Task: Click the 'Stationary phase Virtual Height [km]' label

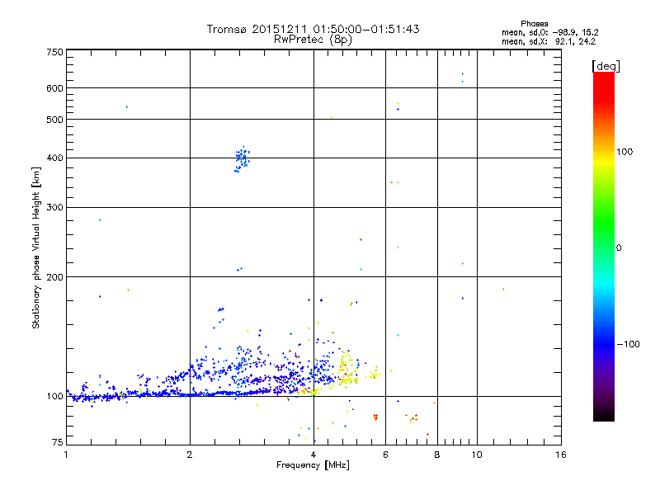Action: (36, 248)
